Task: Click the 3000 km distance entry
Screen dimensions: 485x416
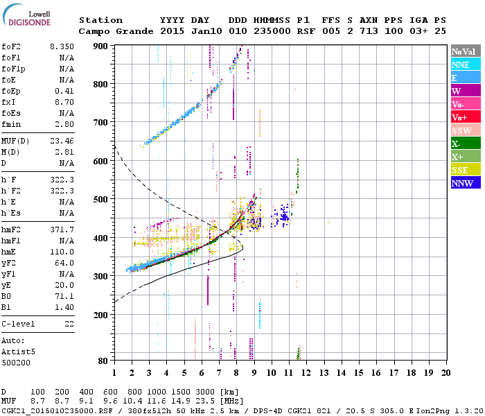Action: coord(205,392)
